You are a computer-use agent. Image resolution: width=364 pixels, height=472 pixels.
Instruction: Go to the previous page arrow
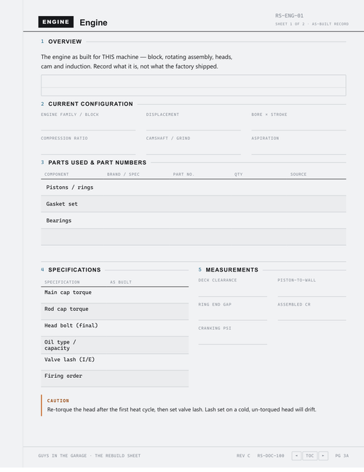(296, 455)
